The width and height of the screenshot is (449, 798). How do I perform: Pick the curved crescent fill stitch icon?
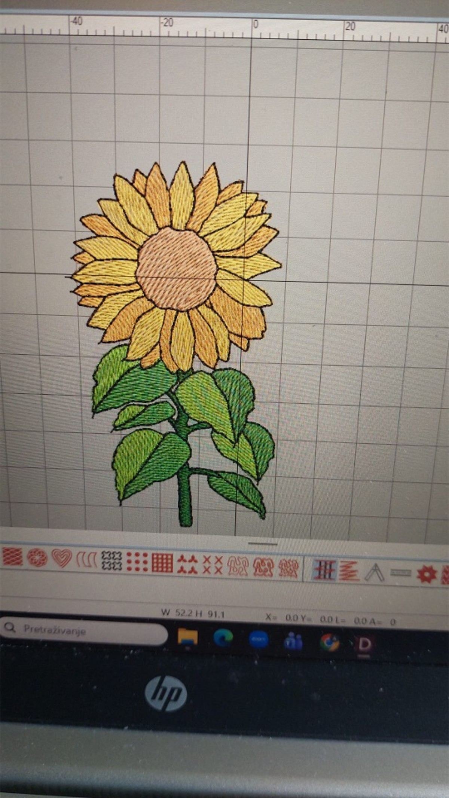point(87,559)
